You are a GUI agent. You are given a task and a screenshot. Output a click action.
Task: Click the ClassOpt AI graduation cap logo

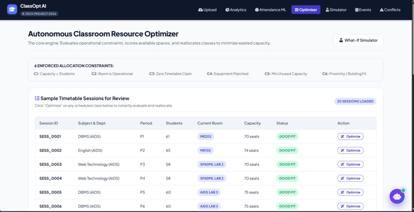(x=12, y=10)
